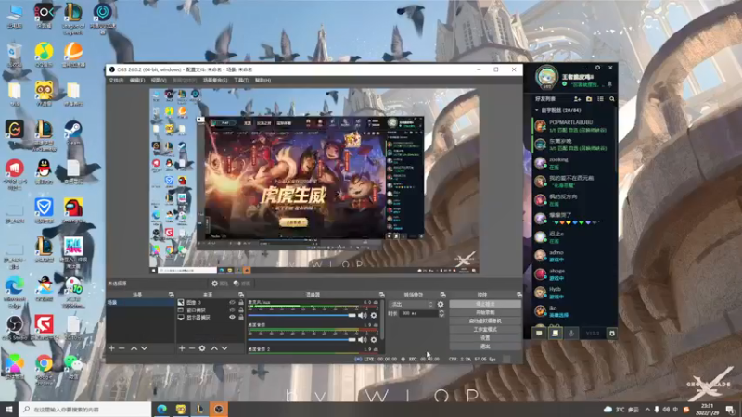Image resolution: width=742 pixels, height=417 pixels.
Task: Move source up in the Sources list
Action: point(214,348)
